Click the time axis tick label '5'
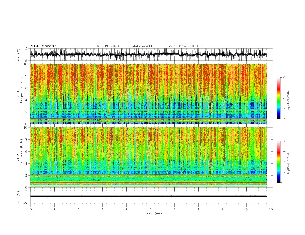 [151, 209]
